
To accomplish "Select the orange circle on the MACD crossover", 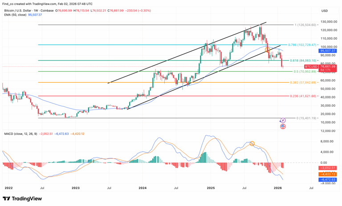I will [252, 143].
